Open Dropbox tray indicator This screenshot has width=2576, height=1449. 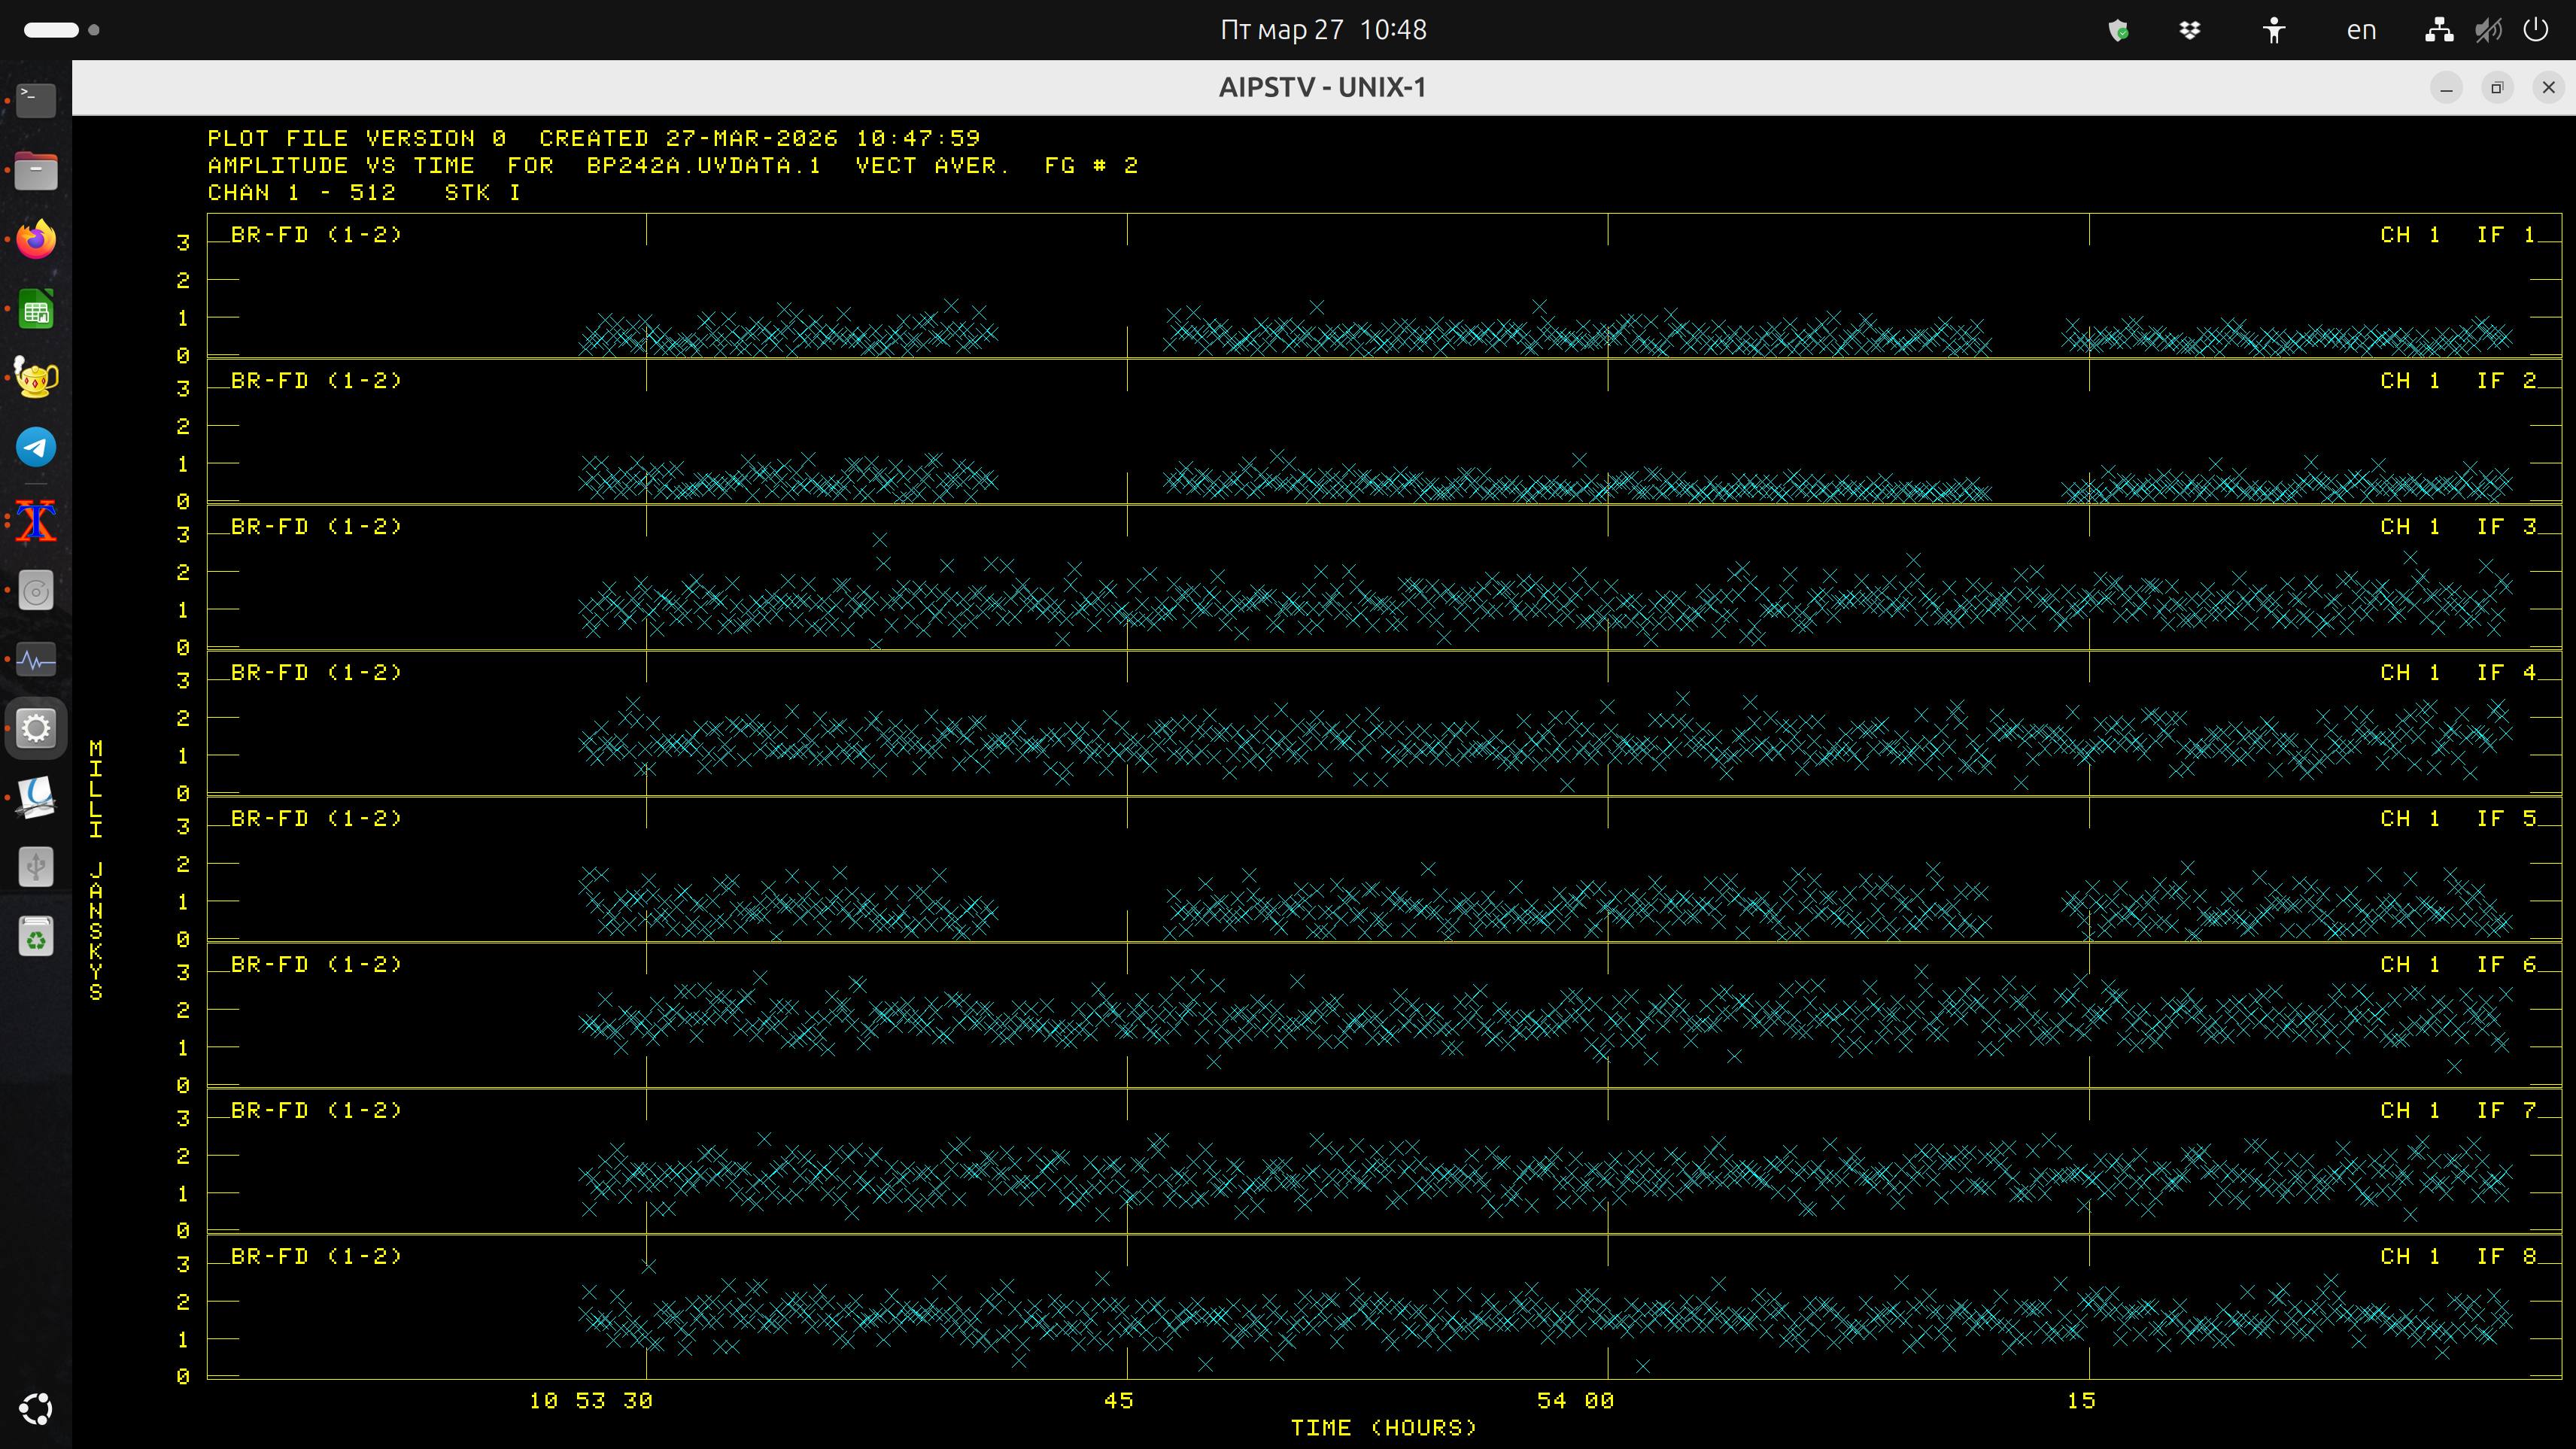pos(2190,30)
